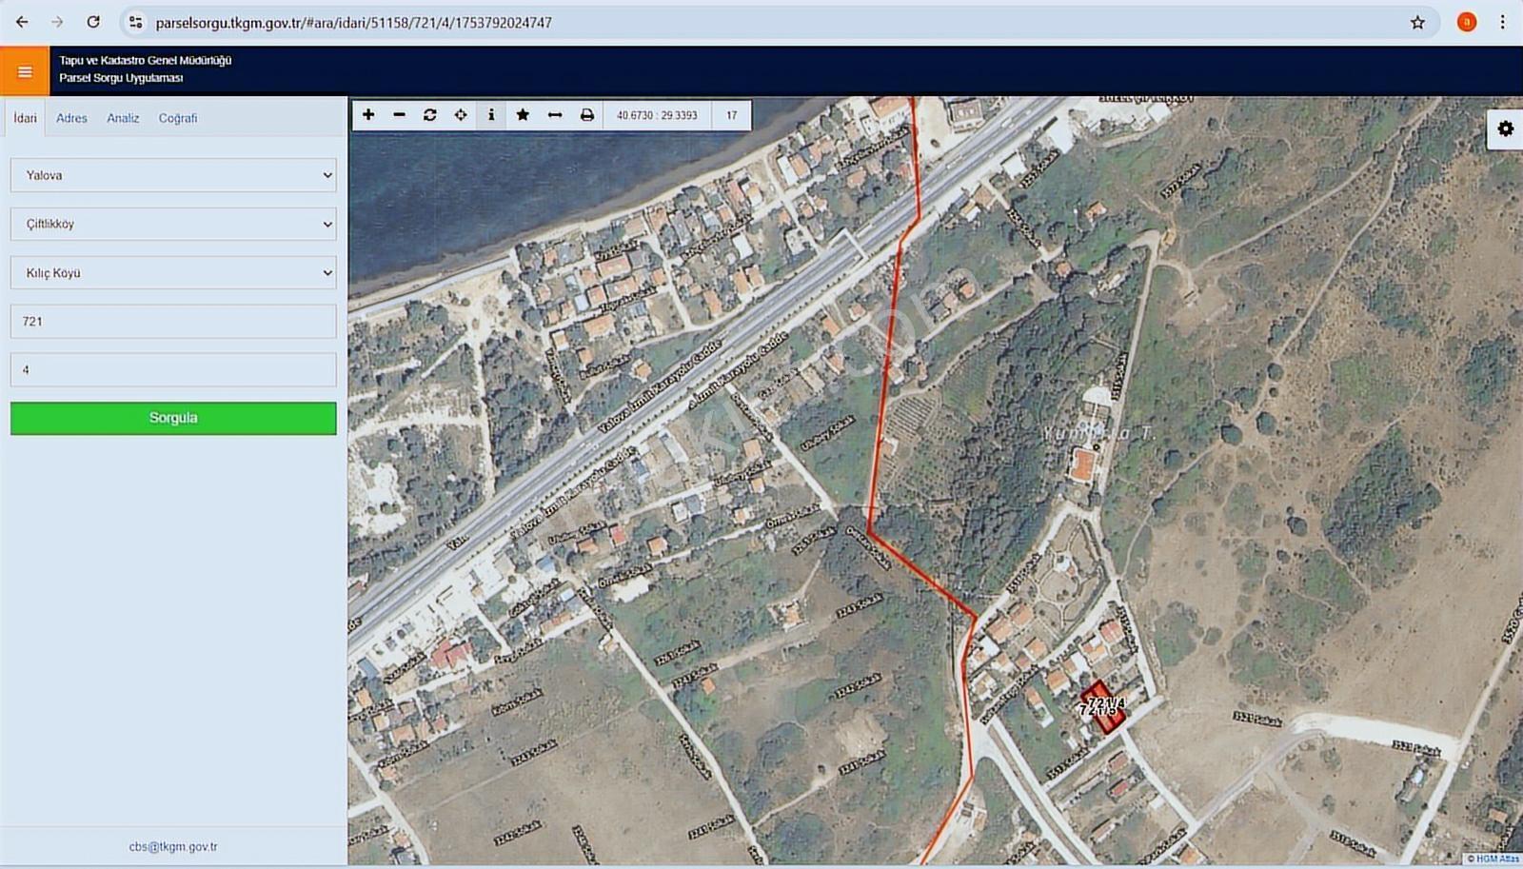This screenshot has width=1523, height=869.
Task: Click the green Sorgula button
Action: point(173,418)
